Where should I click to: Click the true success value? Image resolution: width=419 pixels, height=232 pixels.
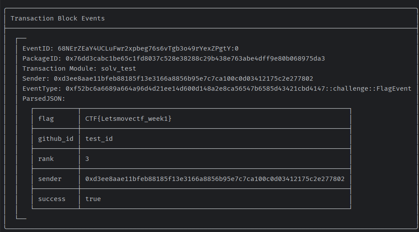click(93, 199)
